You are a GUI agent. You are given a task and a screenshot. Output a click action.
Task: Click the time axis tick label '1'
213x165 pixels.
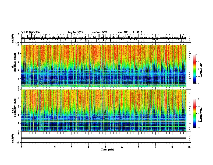click(x=38, y=147)
